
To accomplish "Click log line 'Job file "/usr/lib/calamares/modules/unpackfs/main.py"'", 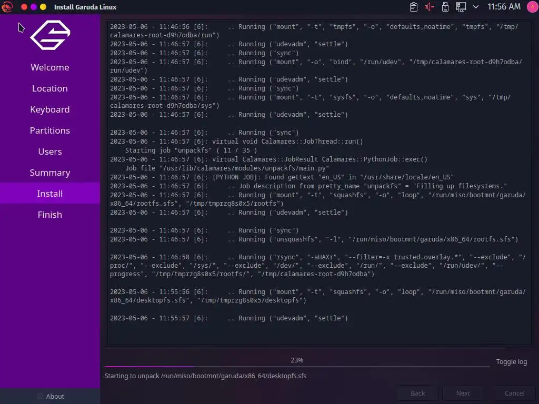I will click(227, 168).
